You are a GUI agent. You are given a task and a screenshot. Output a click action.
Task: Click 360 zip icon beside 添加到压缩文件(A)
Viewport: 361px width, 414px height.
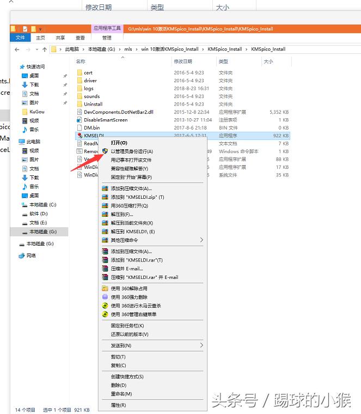[x=105, y=188]
